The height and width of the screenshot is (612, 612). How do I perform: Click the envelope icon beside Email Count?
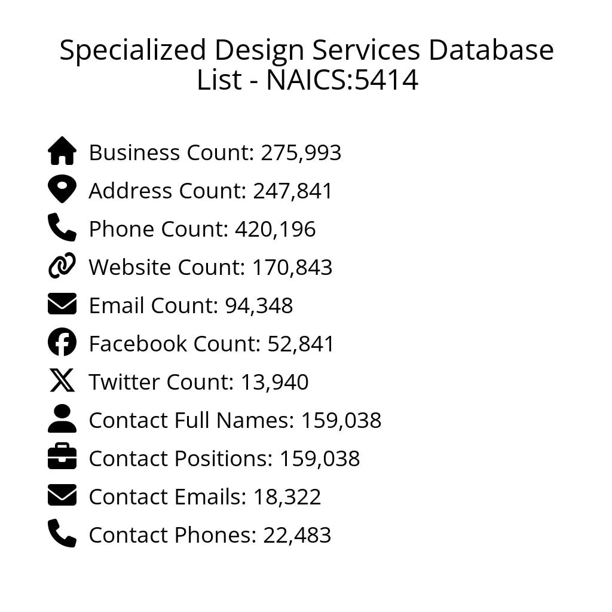62,304
